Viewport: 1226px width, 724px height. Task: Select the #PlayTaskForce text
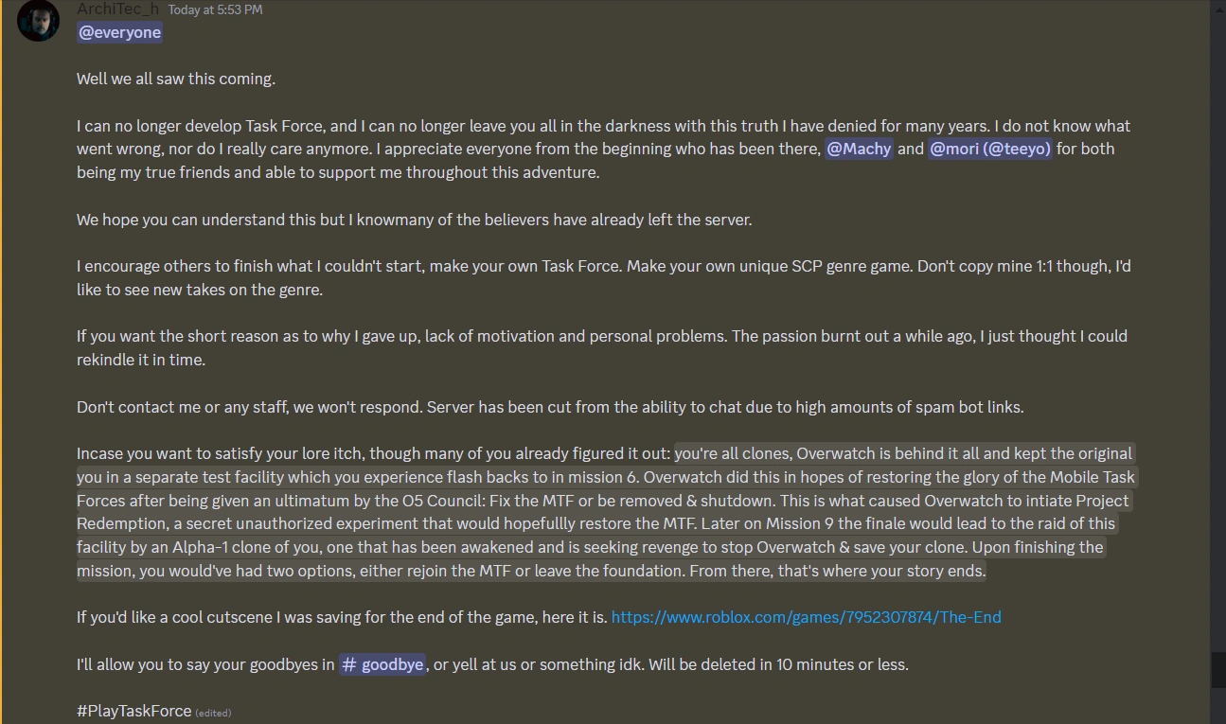[x=133, y=711]
